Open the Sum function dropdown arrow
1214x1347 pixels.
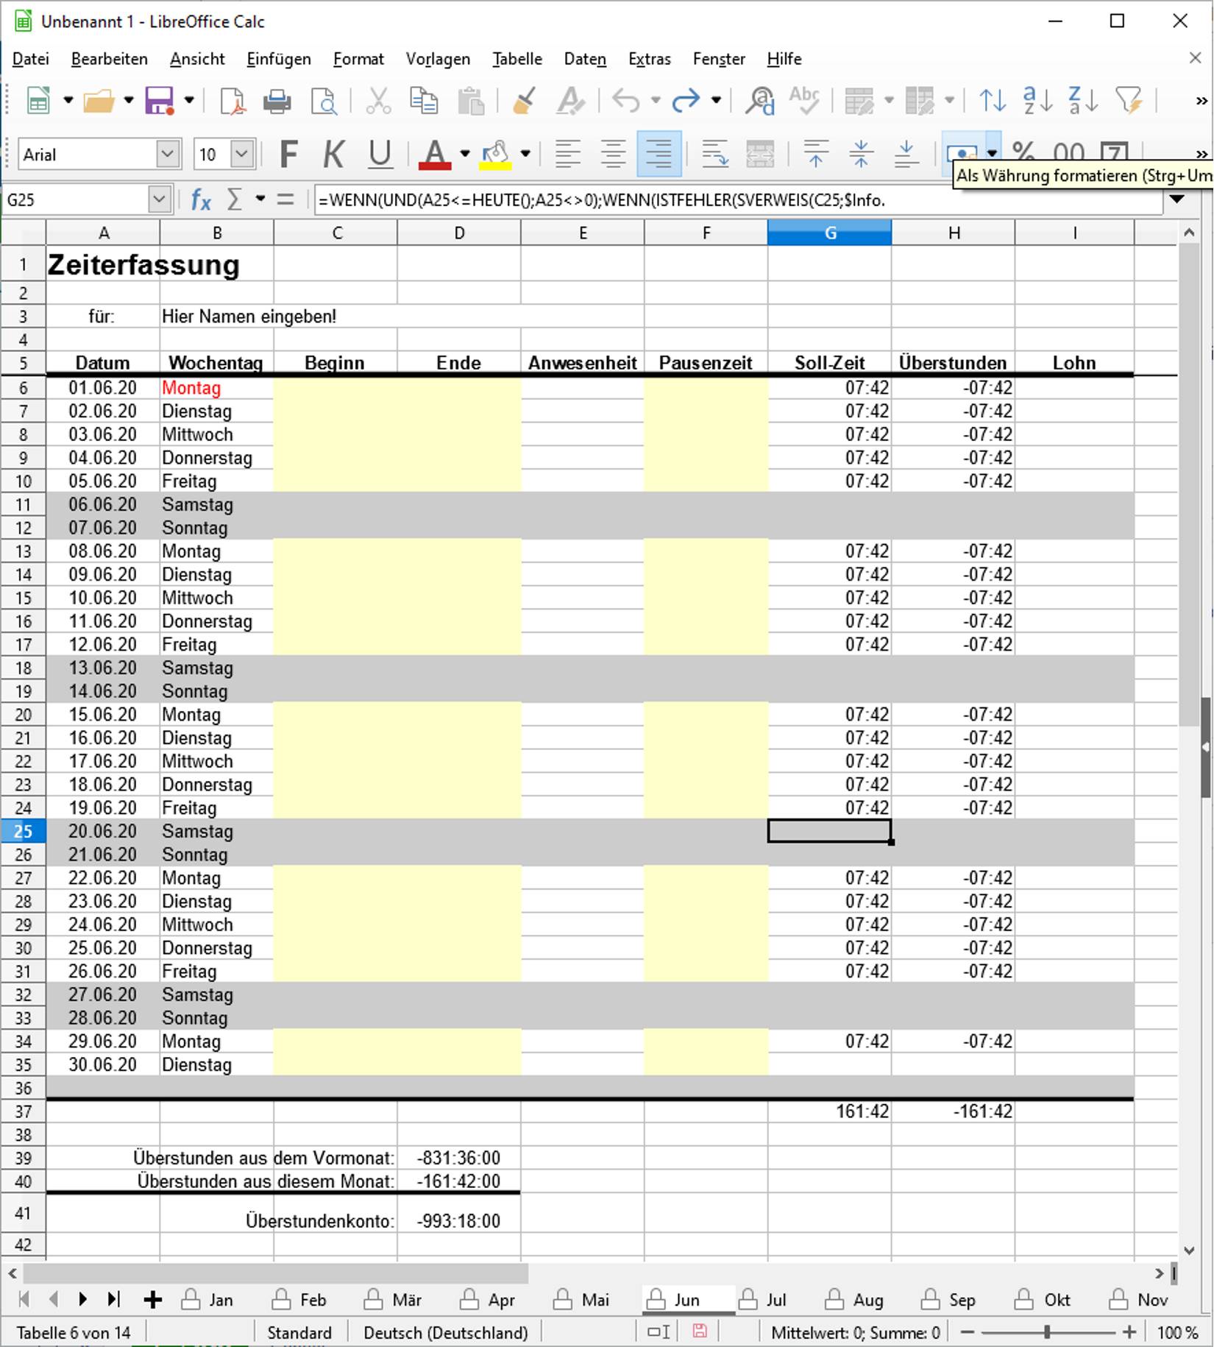point(260,199)
